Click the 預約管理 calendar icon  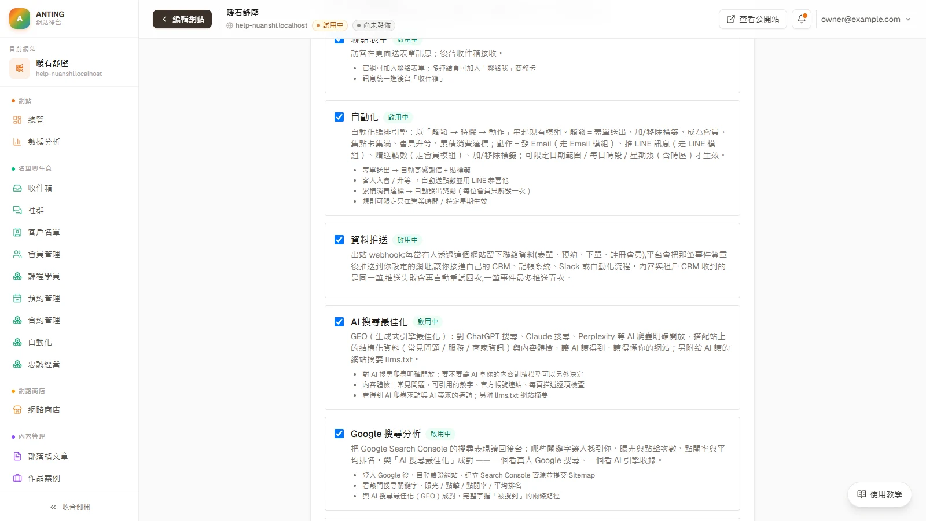[17, 298]
